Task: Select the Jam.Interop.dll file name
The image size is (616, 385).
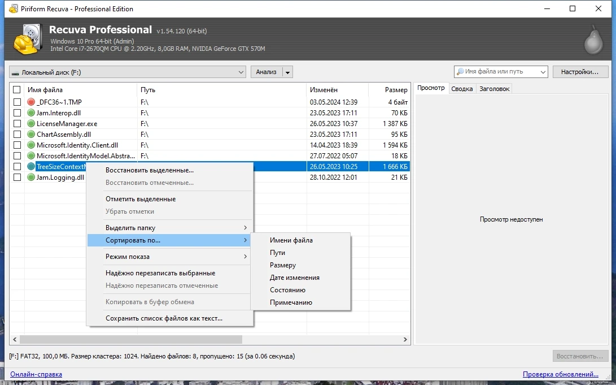Action: point(59,113)
